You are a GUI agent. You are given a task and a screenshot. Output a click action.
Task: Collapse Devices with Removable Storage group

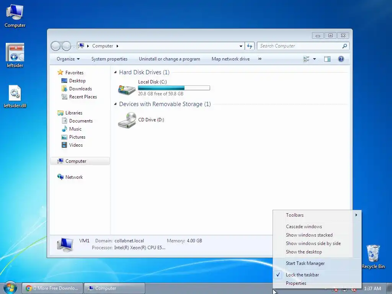click(x=115, y=104)
